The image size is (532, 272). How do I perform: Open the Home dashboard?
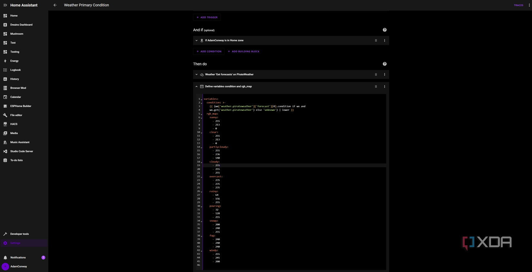tap(24, 15)
